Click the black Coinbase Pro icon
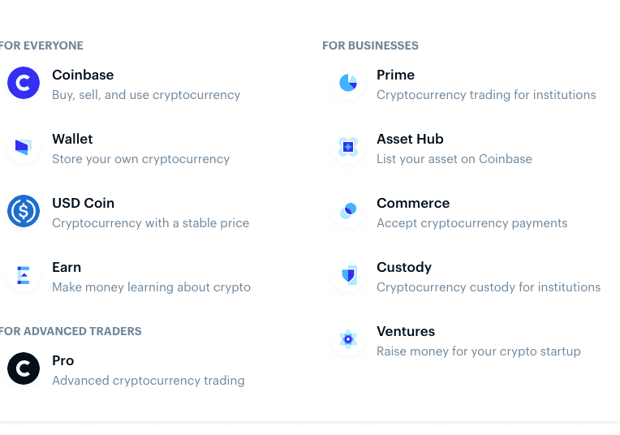The image size is (620, 435). click(24, 368)
